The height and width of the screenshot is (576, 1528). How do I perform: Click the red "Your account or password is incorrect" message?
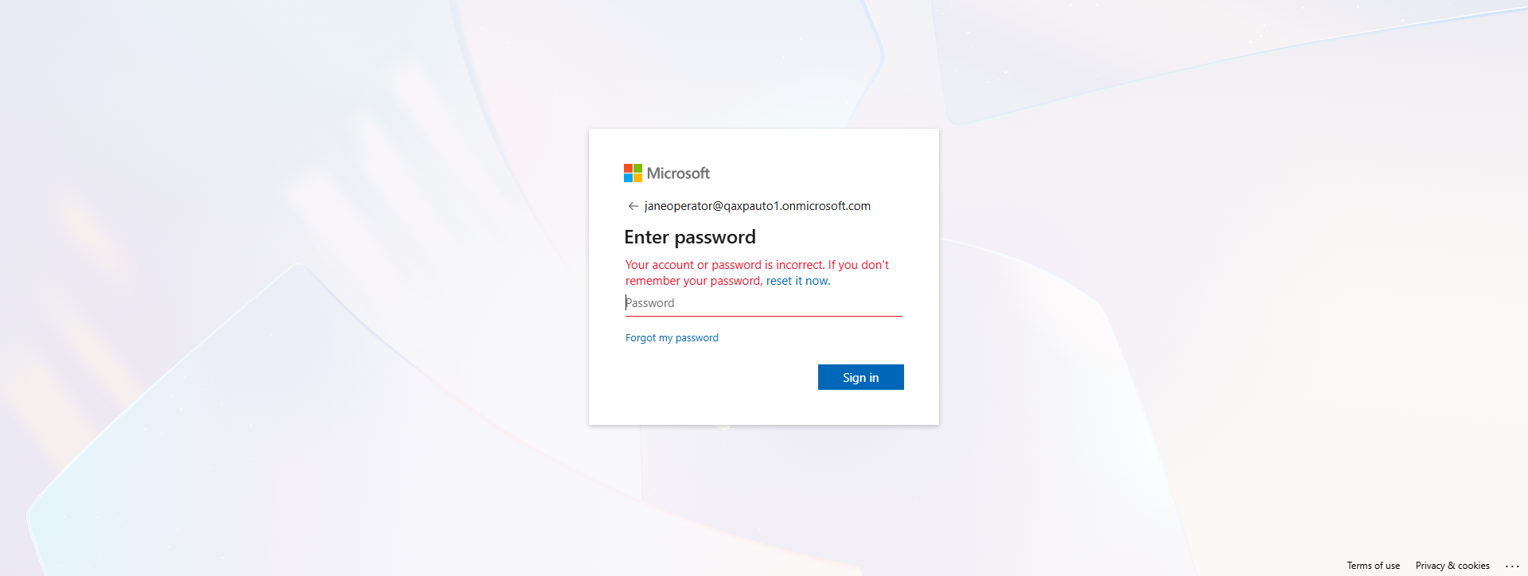pos(724,265)
